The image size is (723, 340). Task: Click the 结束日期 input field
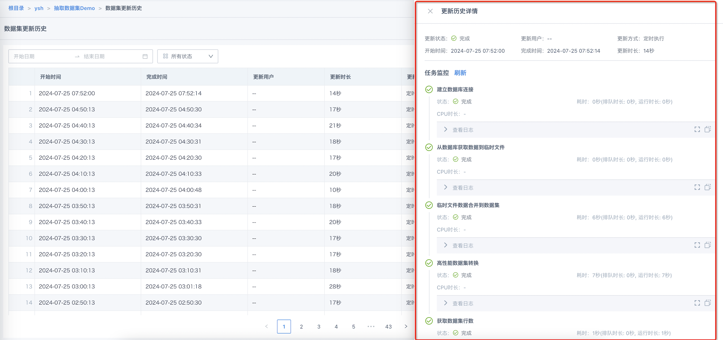click(111, 56)
